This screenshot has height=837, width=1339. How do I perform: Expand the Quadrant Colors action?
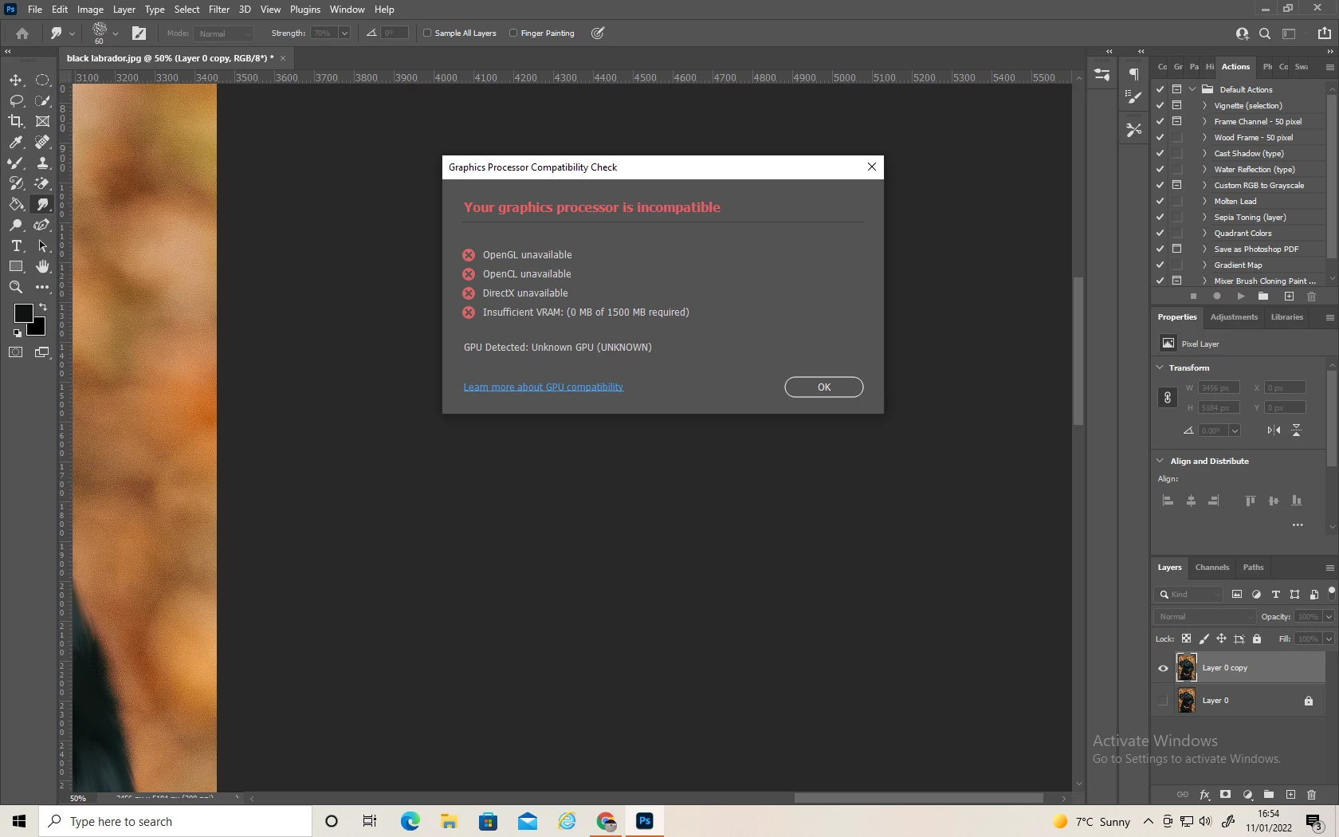(1204, 233)
